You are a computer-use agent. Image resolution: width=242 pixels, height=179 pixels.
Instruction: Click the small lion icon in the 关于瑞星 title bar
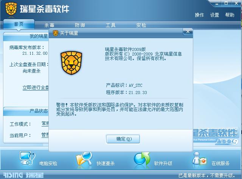pyautogui.click(x=56, y=33)
